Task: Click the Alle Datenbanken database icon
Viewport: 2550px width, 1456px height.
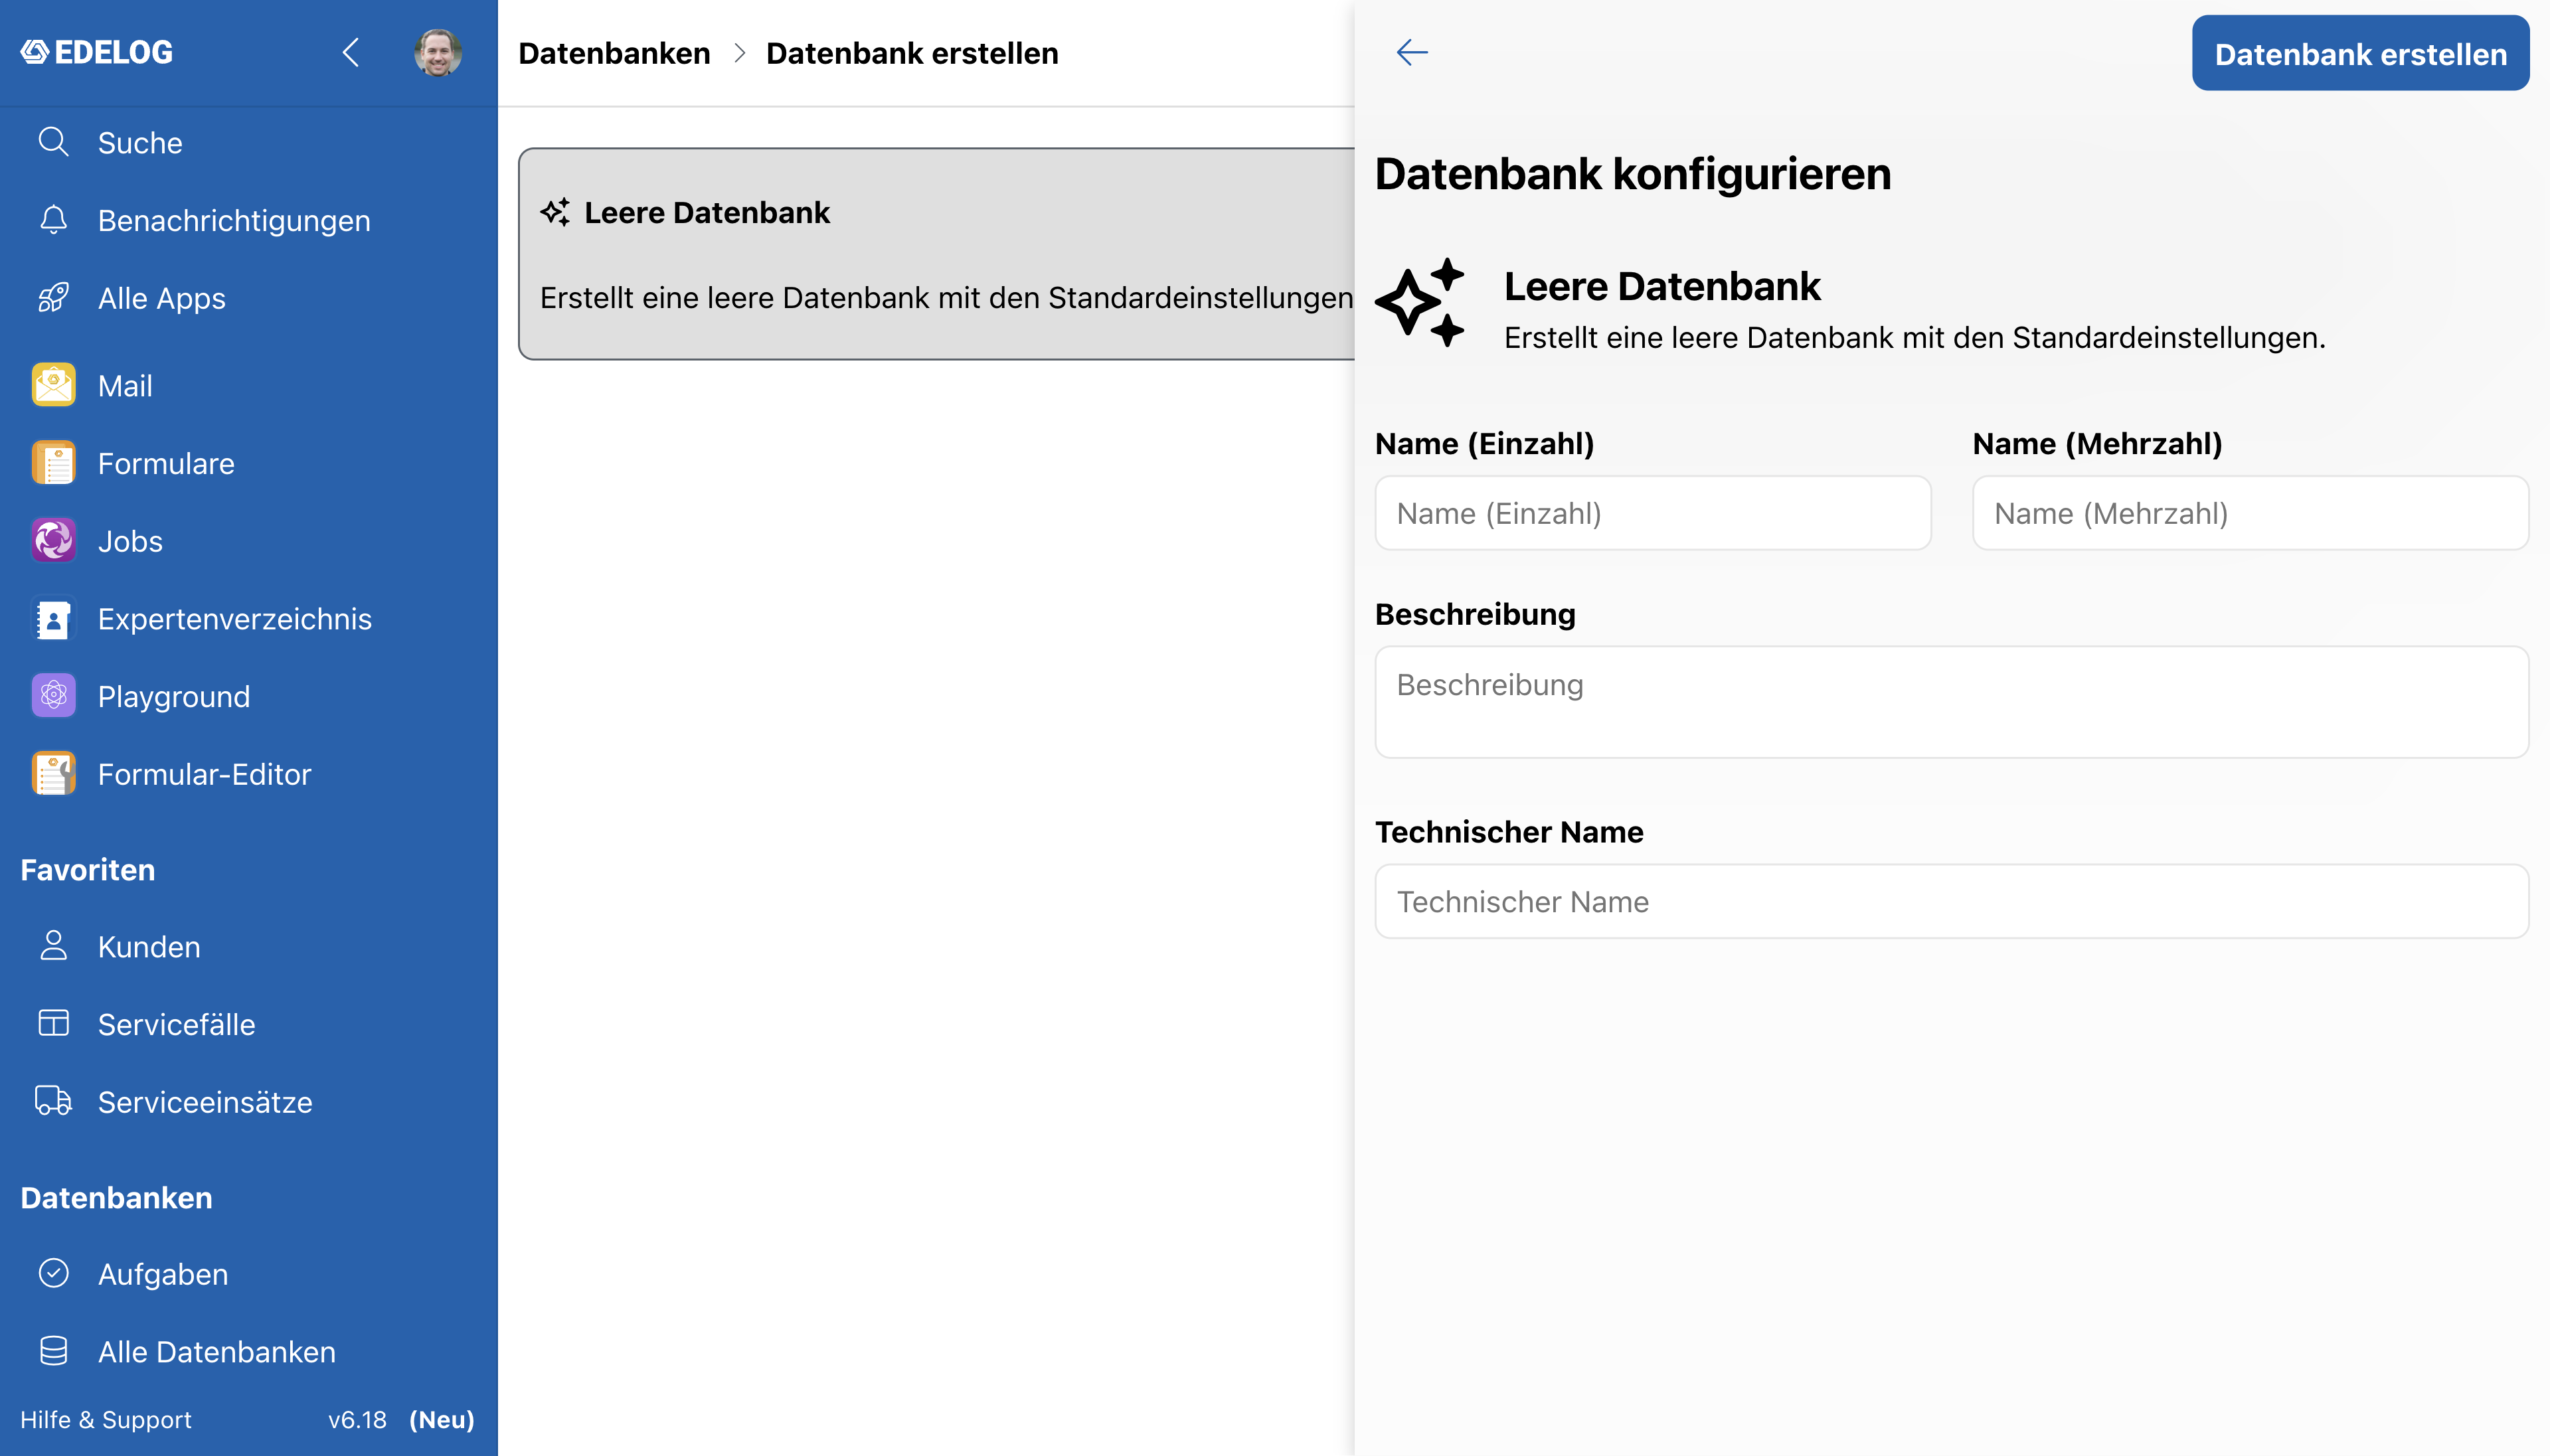Action: pyautogui.click(x=53, y=1351)
